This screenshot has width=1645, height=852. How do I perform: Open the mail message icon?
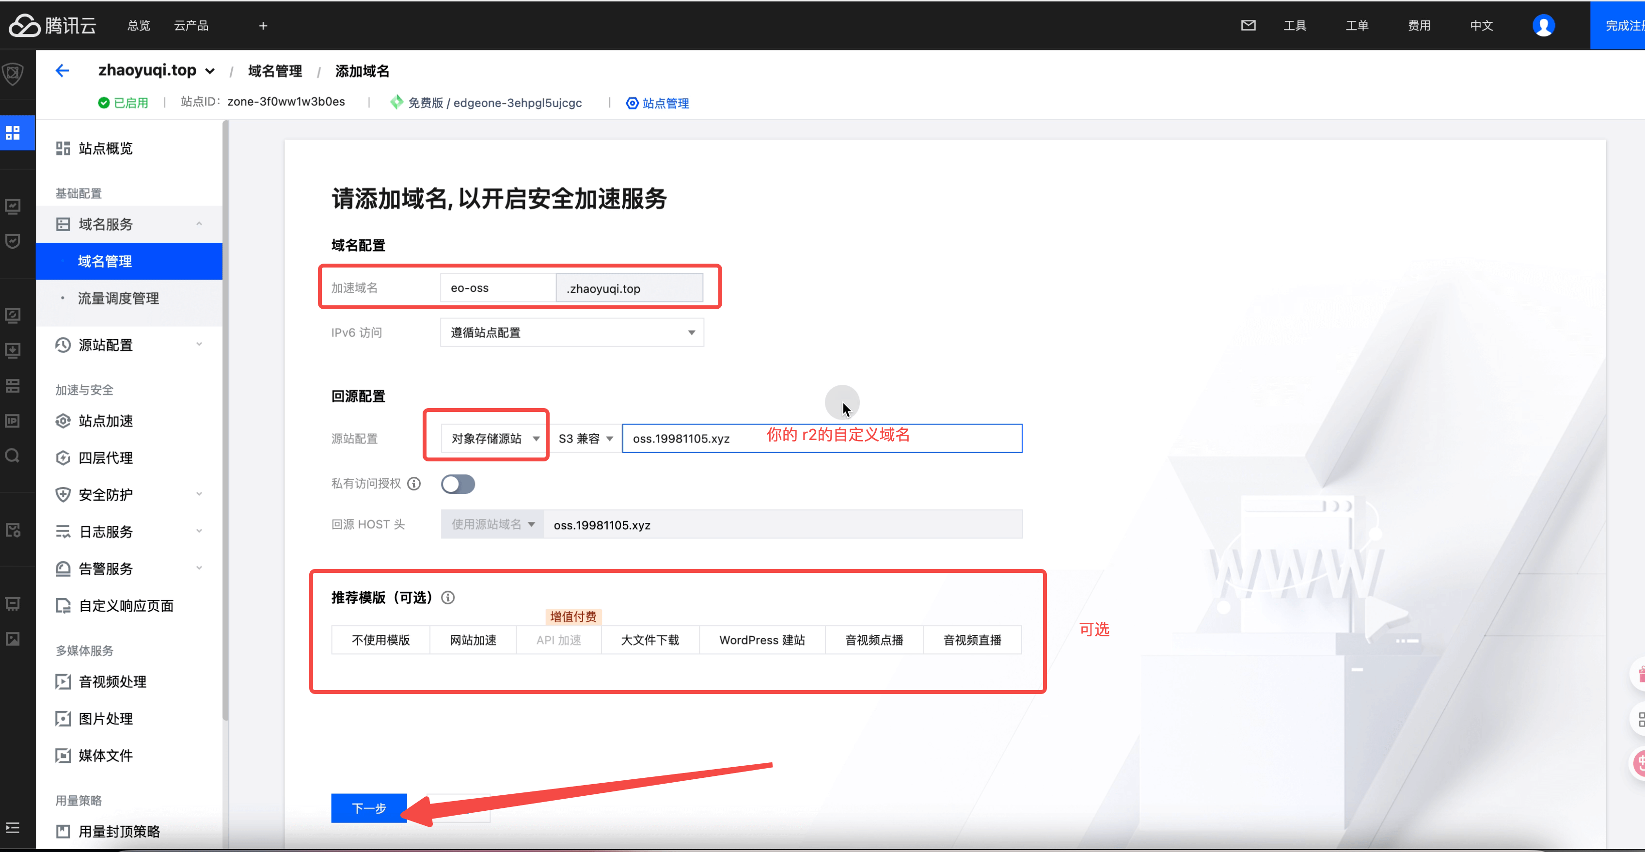[x=1248, y=26]
